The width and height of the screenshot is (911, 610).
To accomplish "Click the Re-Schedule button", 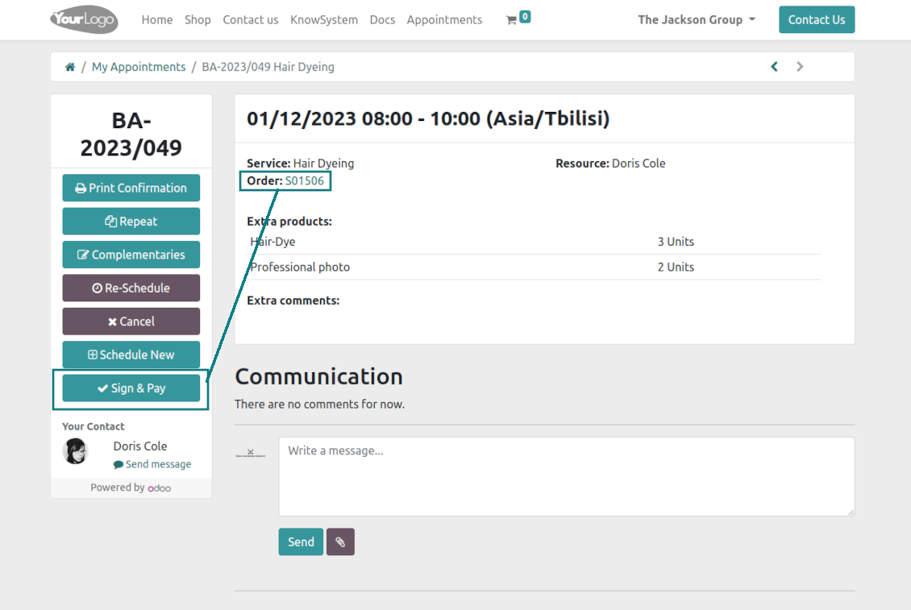I will tap(131, 288).
